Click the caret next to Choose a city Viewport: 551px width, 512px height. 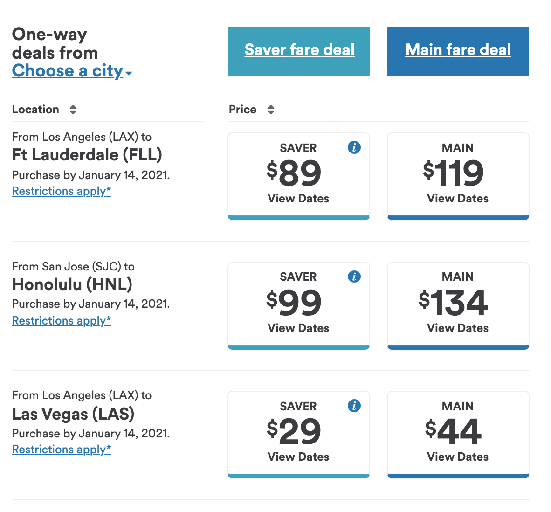[x=129, y=73]
